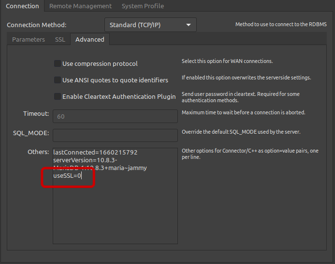Click the Others: label
This screenshot has height=264, width=335.
click(38, 152)
